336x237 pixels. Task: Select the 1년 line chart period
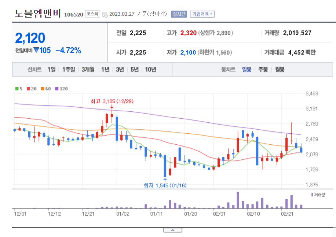pos(105,70)
